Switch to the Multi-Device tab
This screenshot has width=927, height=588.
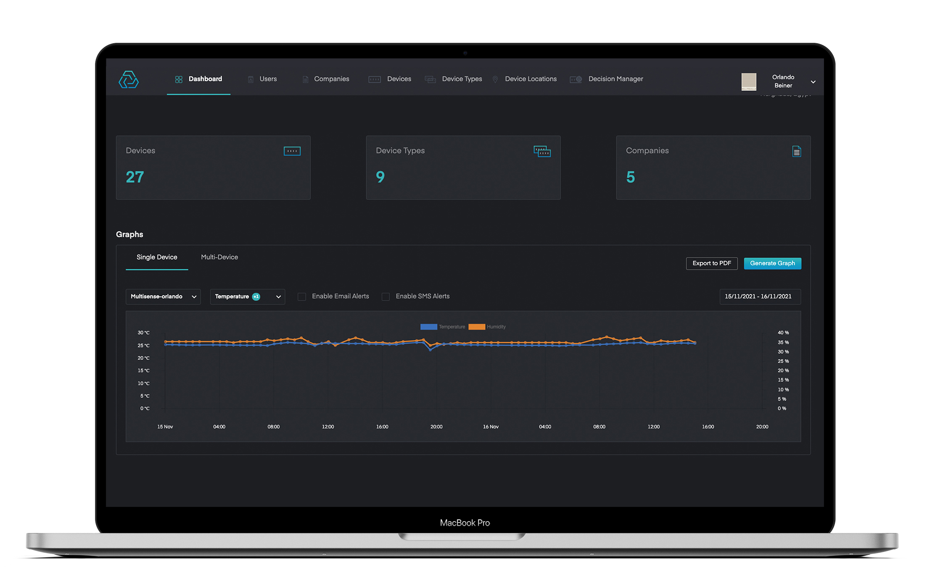pos(219,257)
